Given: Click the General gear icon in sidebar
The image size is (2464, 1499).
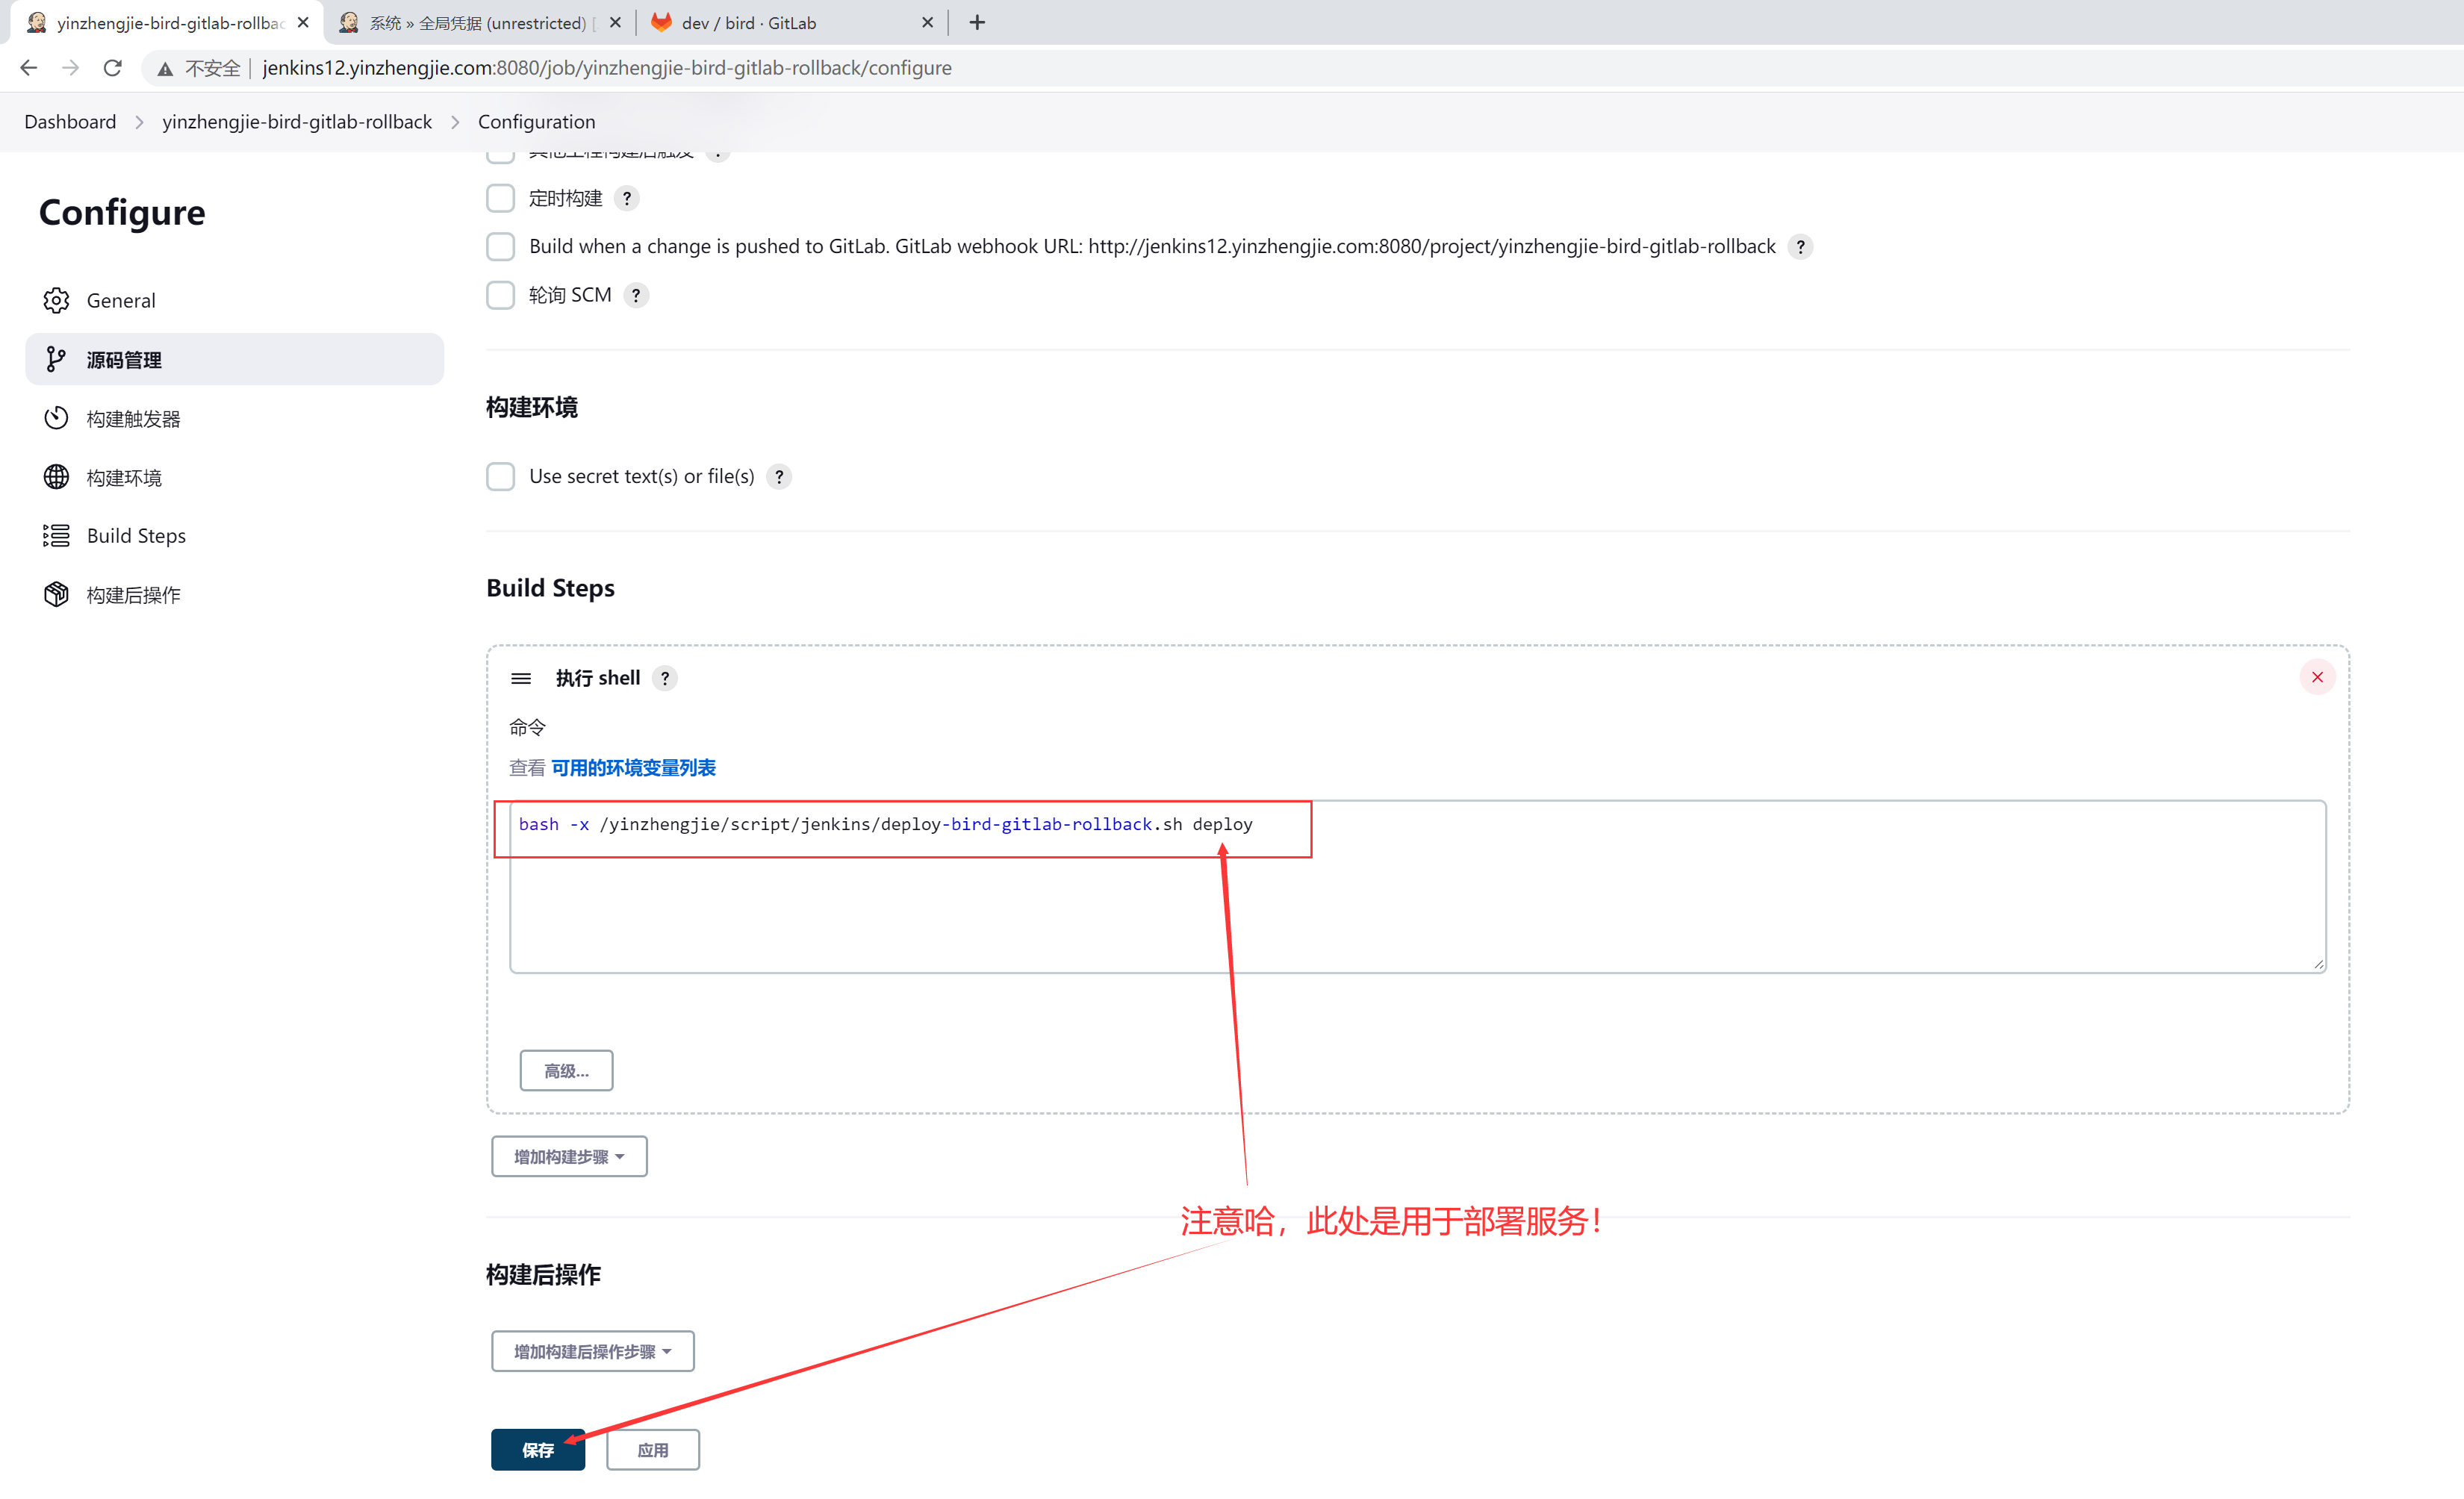Looking at the screenshot, I should point(56,301).
